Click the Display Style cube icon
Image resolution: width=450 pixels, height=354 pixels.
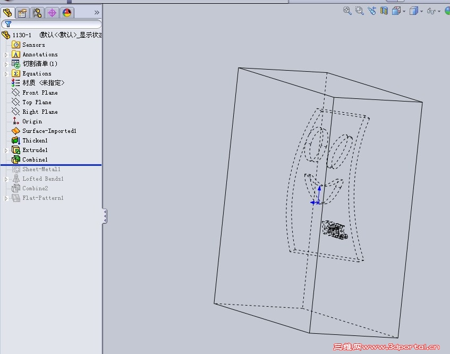[x=413, y=11]
